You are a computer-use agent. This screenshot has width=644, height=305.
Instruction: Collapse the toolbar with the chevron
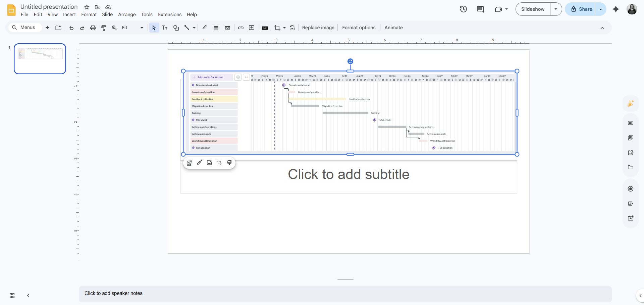603,28
